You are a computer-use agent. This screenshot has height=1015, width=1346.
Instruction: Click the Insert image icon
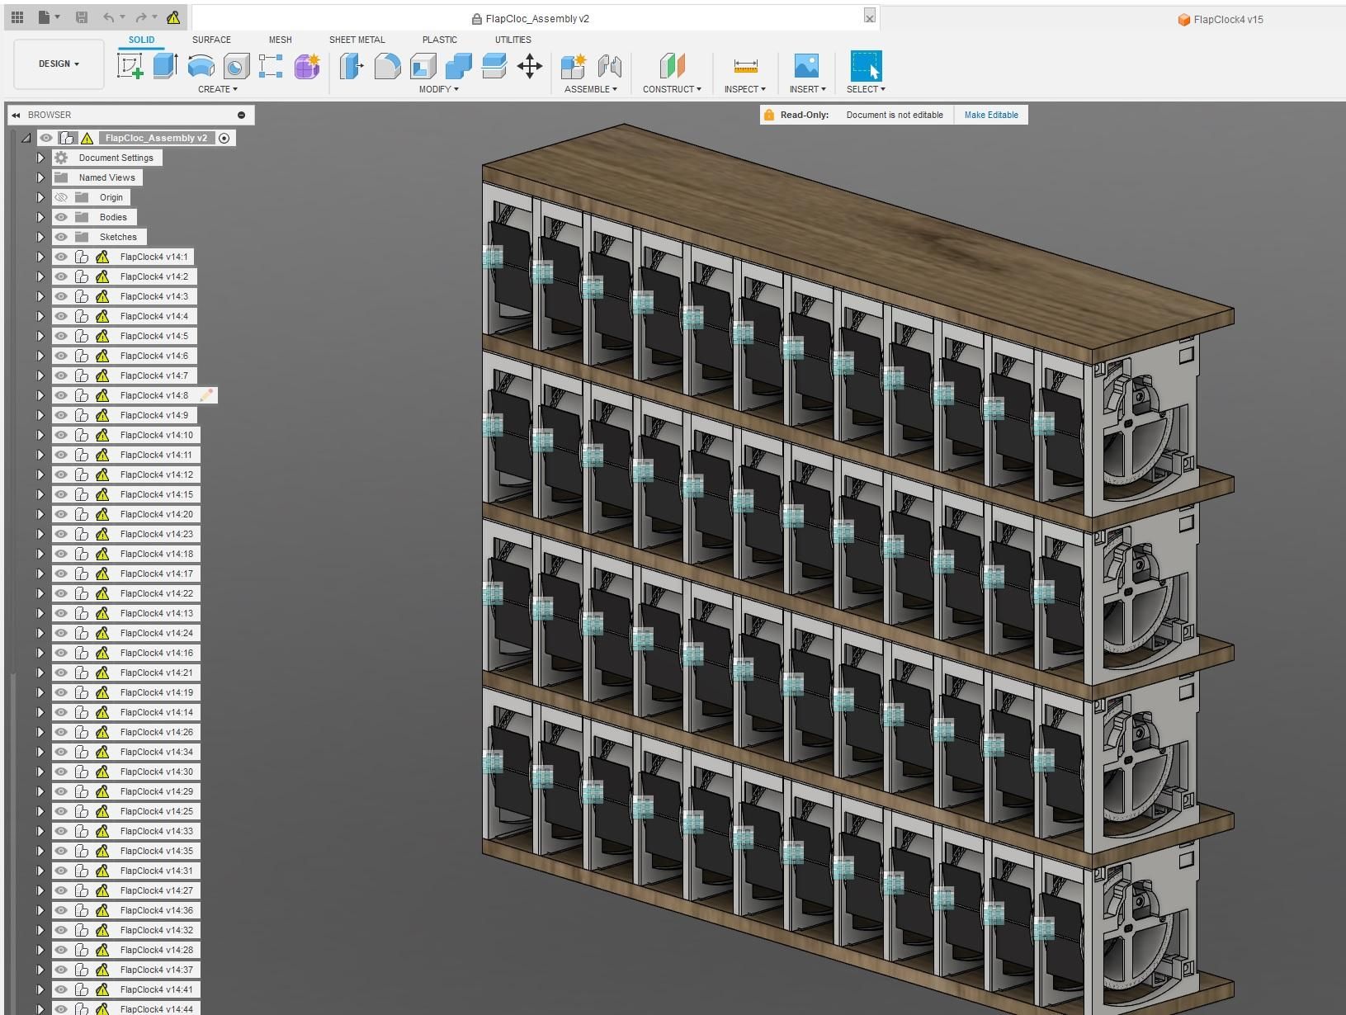coord(805,66)
